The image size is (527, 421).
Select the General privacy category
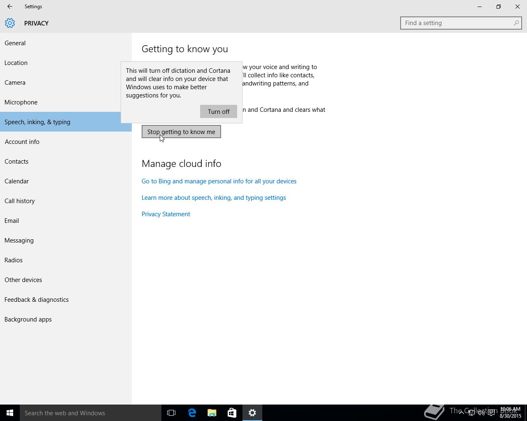(66, 43)
